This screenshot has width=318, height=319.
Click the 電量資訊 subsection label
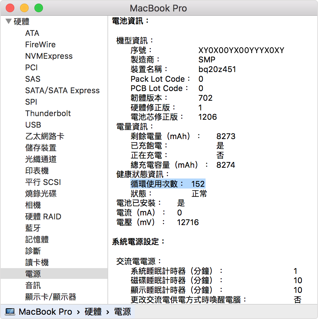click(134, 127)
